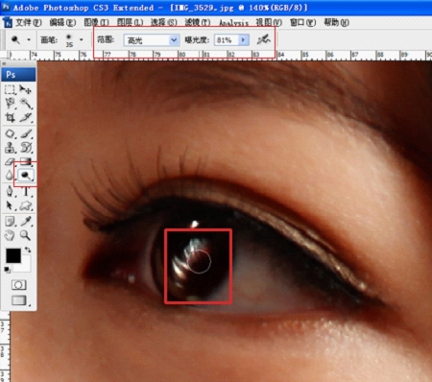The width and height of the screenshot is (432, 382).
Task: Open the 编辑(E) menu
Action: 62,22
